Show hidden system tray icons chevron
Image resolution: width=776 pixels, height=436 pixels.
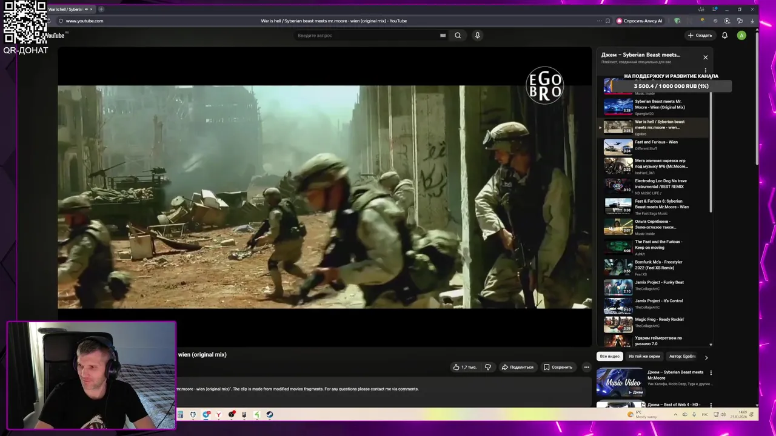675,415
